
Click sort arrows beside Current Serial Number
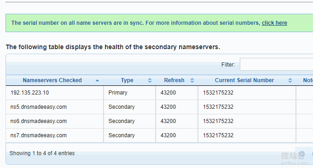tap(290, 80)
